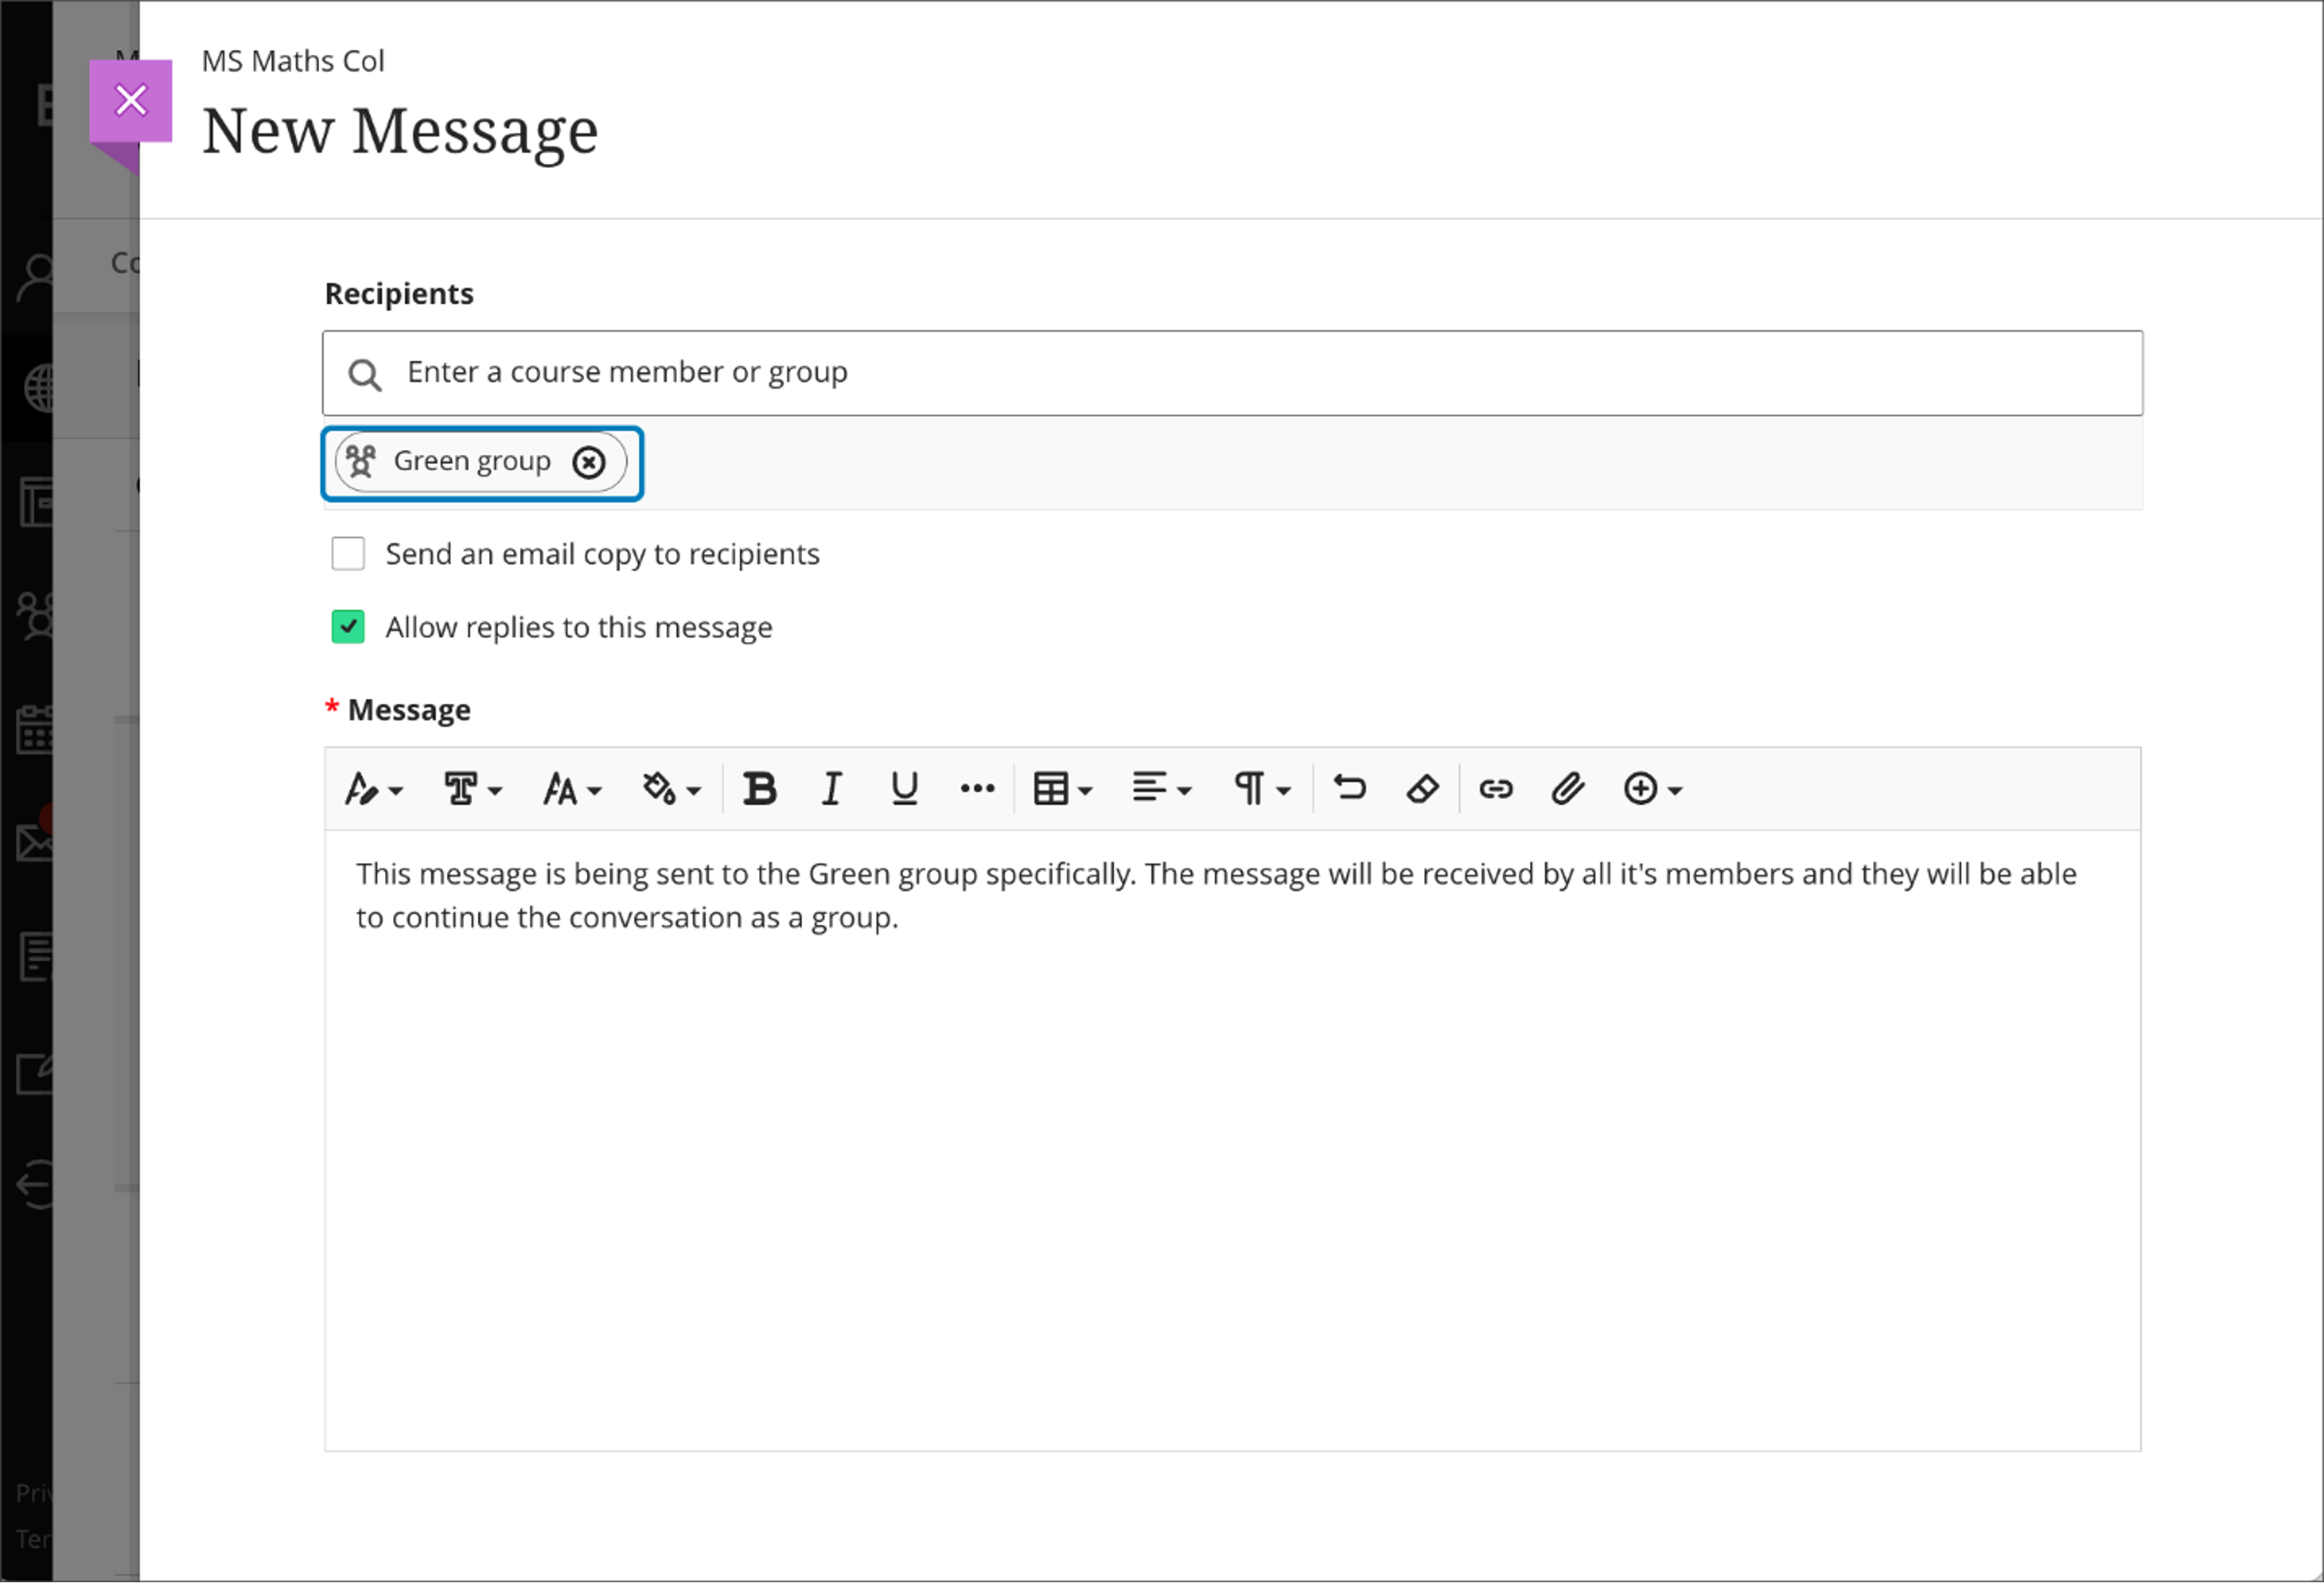
Task: Click the Bold formatting icon
Action: (759, 788)
